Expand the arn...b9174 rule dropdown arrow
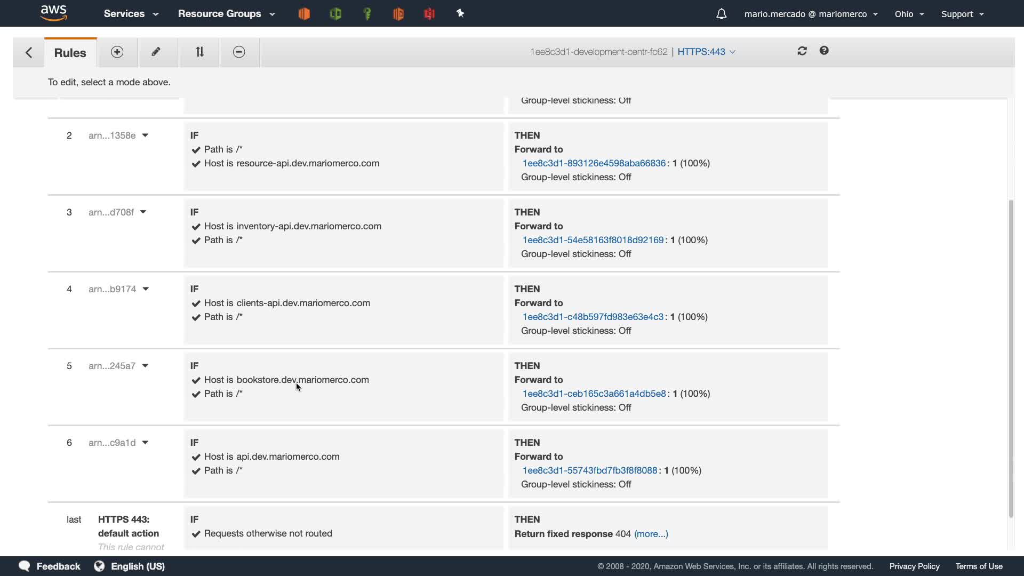This screenshot has height=576, width=1024. [x=146, y=289]
